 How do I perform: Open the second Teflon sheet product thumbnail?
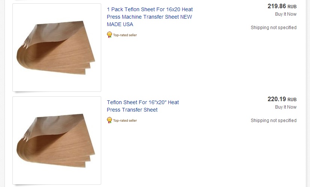[57, 140]
